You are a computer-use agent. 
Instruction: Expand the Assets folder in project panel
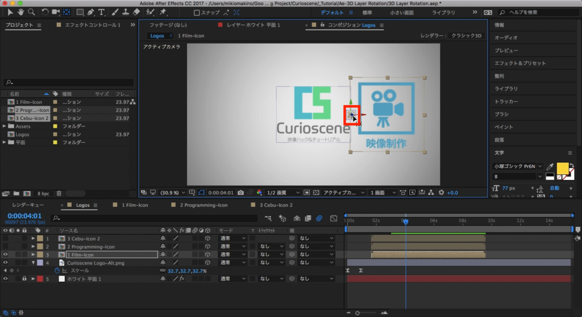[x=5, y=126]
